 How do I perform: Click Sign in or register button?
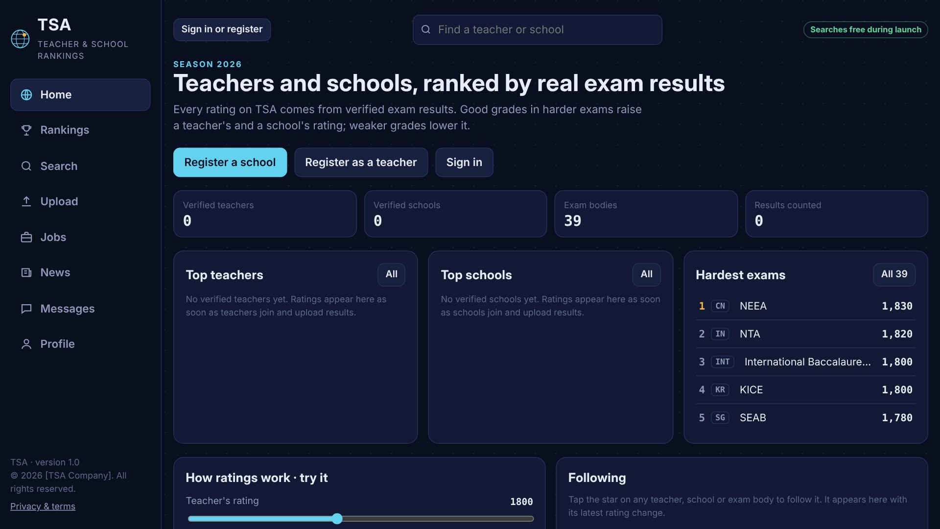click(222, 29)
